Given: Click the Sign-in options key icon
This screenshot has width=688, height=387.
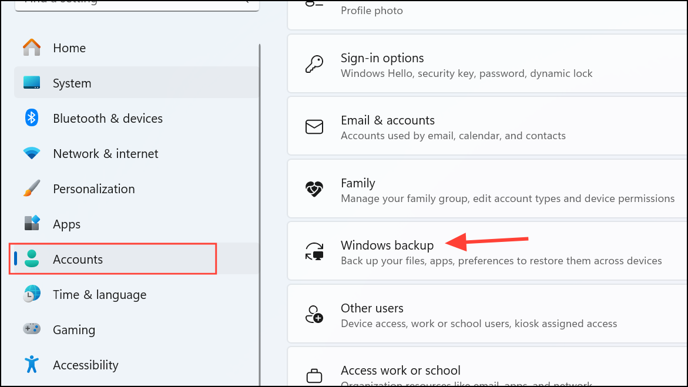Looking at the screenshot, I should (314, 65).
